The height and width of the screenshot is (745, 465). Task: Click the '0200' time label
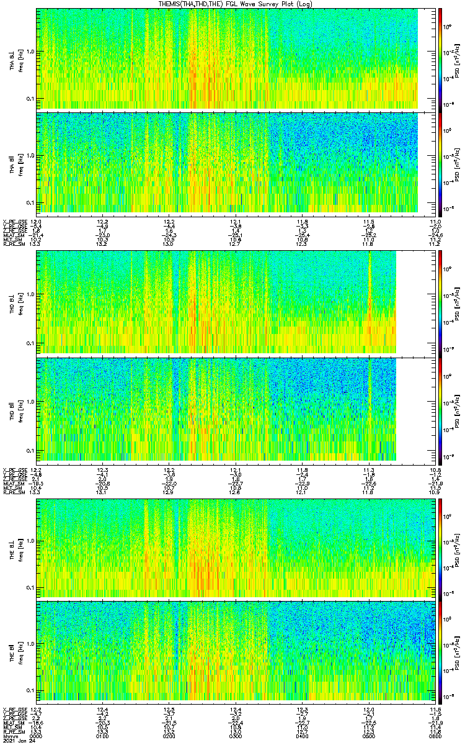[169, 736]
